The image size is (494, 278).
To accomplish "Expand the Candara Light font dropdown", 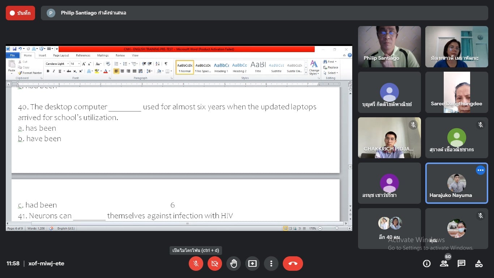I will [x=68, y=64].
